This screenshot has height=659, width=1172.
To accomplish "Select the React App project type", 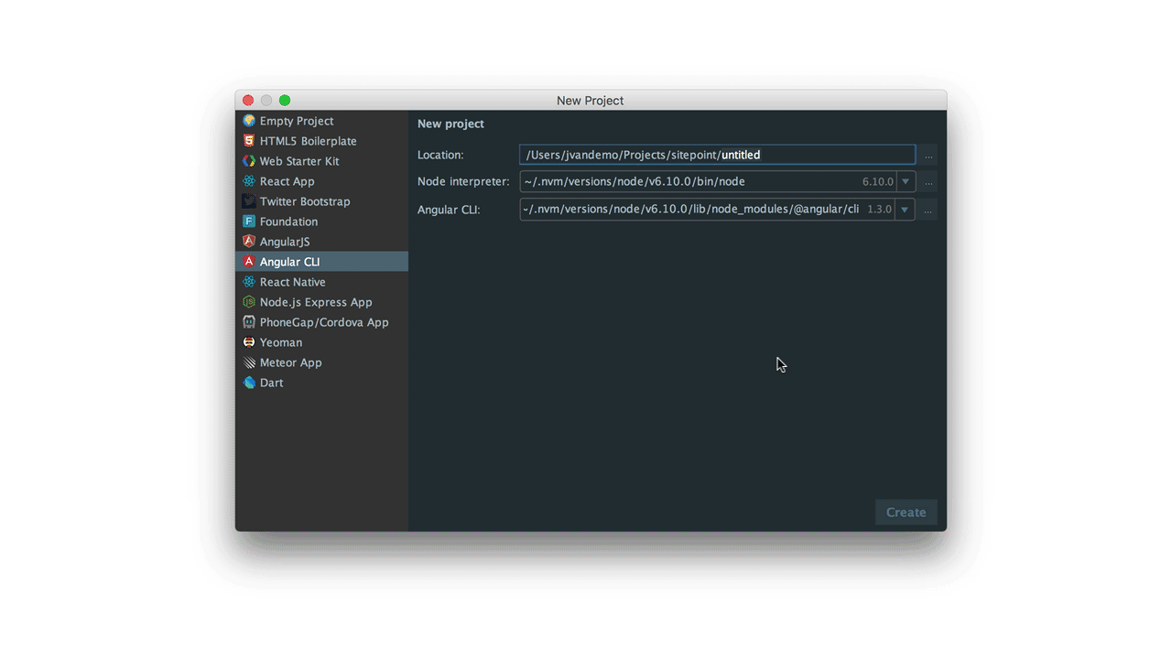I will (285, 180).
